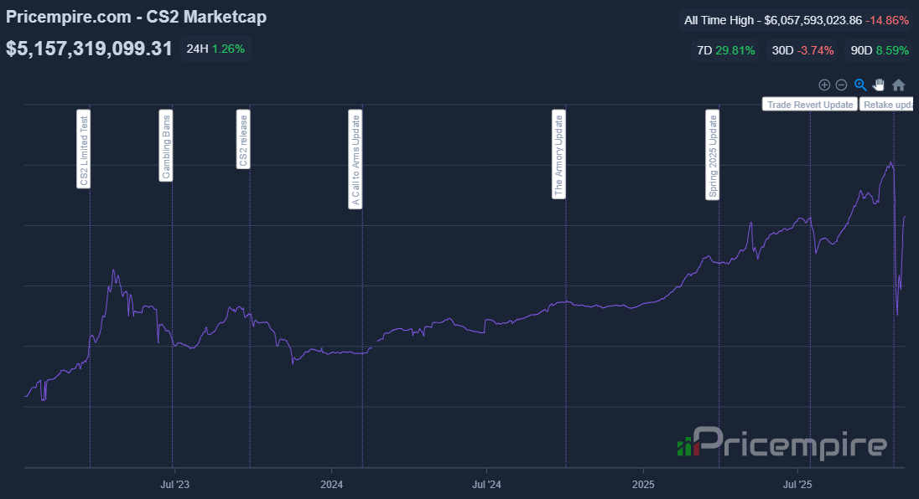Reset chart zoom with home icon
Image resolution: width=919 pixels, height=499 pixels.
click(x=898, y=85)
